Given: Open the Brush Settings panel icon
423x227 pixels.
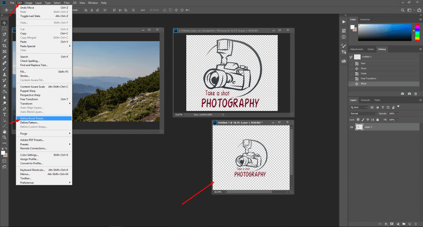Looking at the screenshot, I should (344, 46).
